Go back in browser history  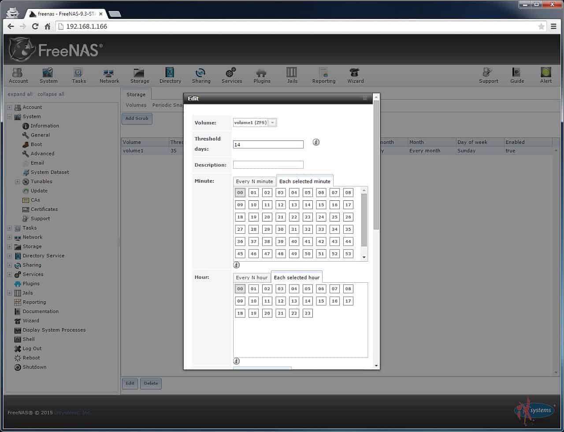pos(11,26)
